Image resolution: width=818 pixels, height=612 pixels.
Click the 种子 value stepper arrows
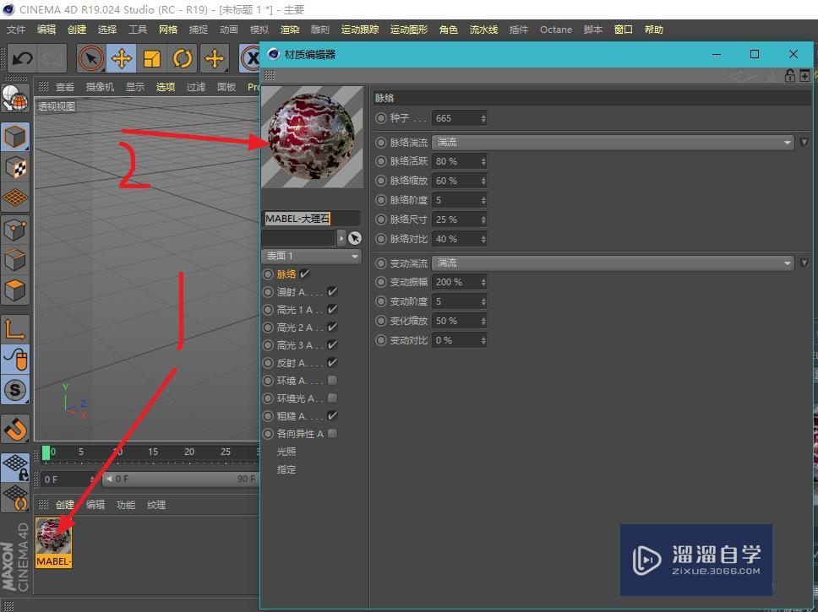tap(483, 118)
